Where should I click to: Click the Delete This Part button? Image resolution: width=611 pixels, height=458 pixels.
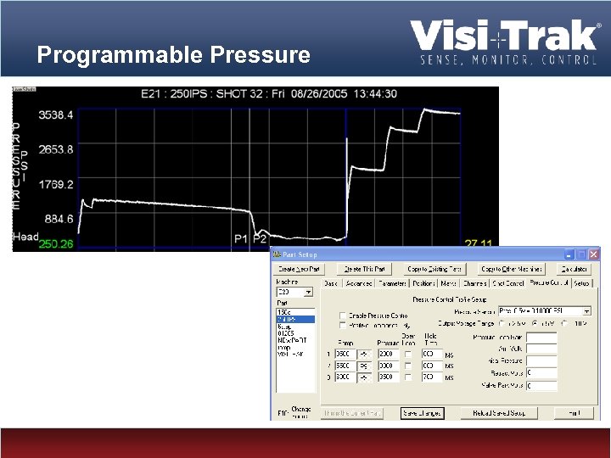click(x=364, y=269)
